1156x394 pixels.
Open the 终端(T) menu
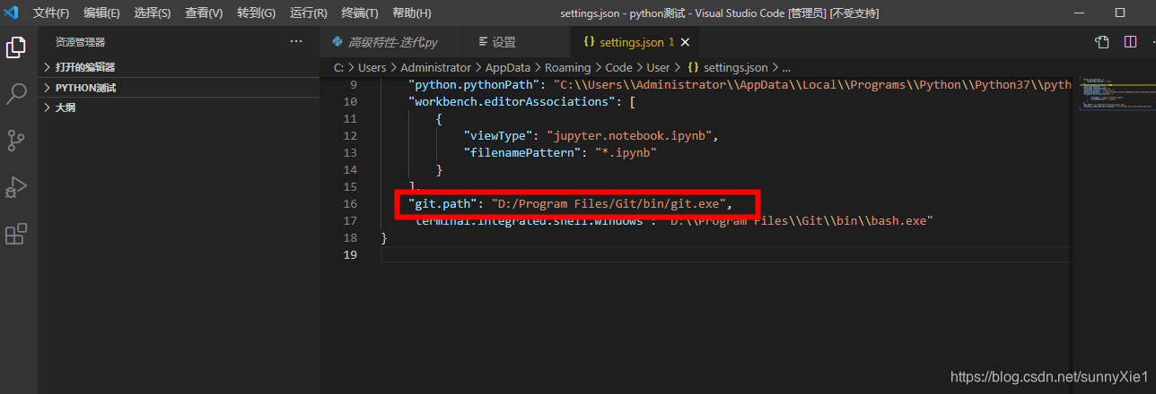pyautogui.click(x=360, y=13)
